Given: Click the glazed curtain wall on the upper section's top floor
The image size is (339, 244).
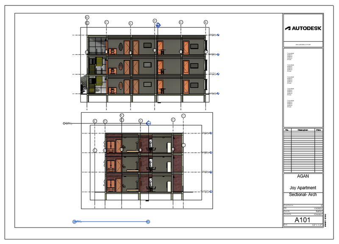Looking at the screenshot, I should point(98,46).
